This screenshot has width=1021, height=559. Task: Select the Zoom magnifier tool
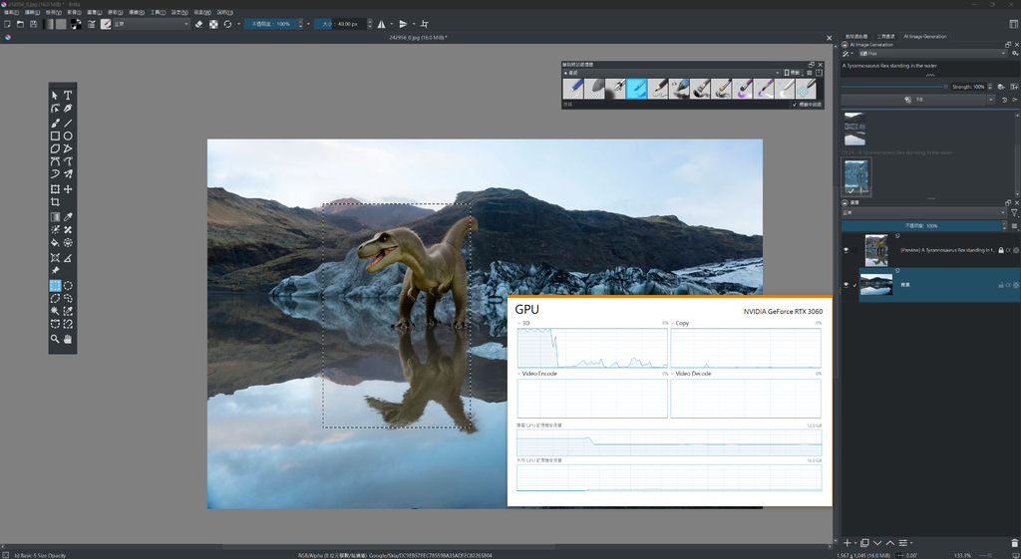click(55, 339)
